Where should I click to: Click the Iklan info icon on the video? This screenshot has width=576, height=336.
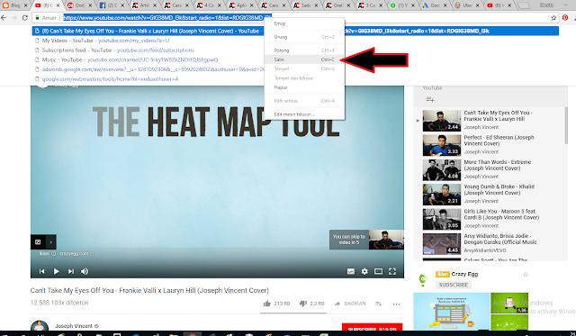click(53, 254)
